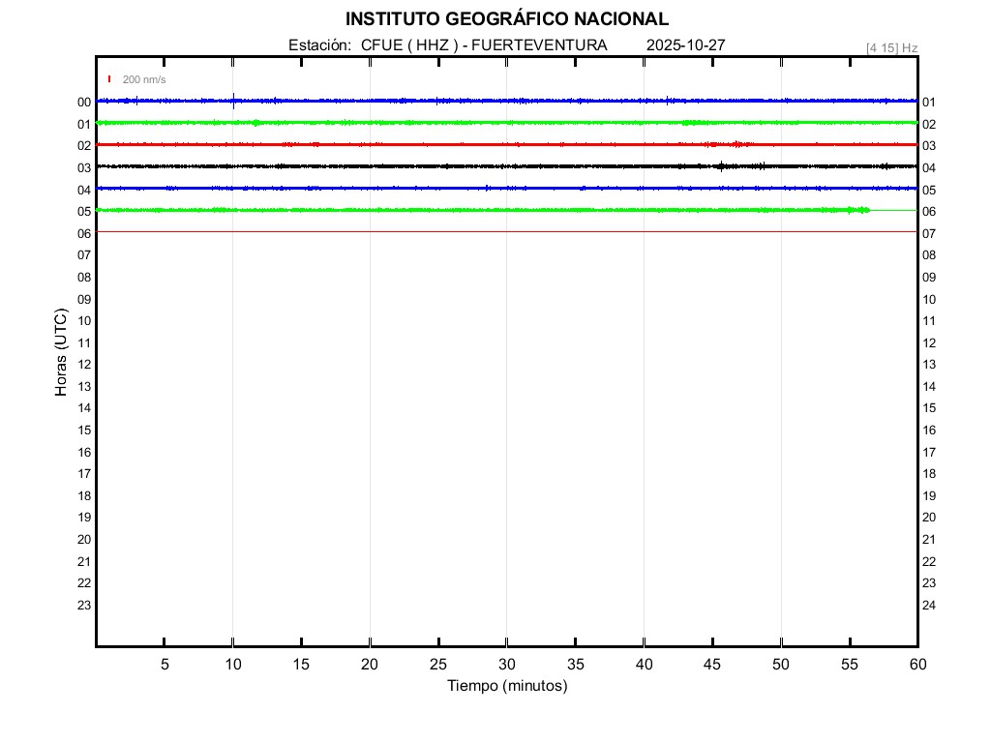Click the station name CFUE ( HHZ ) - FUERTEVENTURA
The height and width of the screenshot is (743, 991).
click(484, 45)
